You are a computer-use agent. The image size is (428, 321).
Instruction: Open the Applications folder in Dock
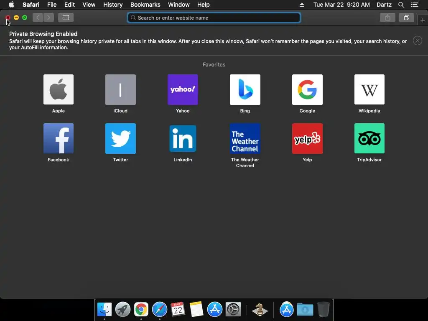[x=287, y=310]
